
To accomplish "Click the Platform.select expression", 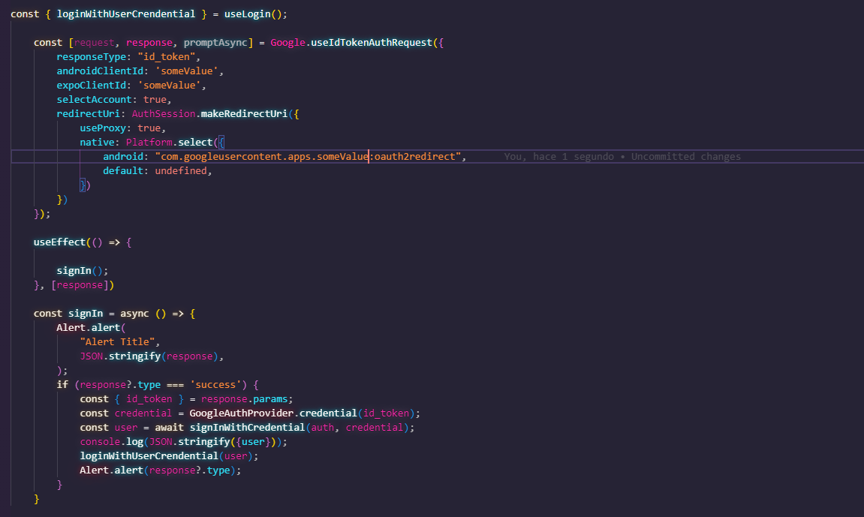I will (170, 142).
